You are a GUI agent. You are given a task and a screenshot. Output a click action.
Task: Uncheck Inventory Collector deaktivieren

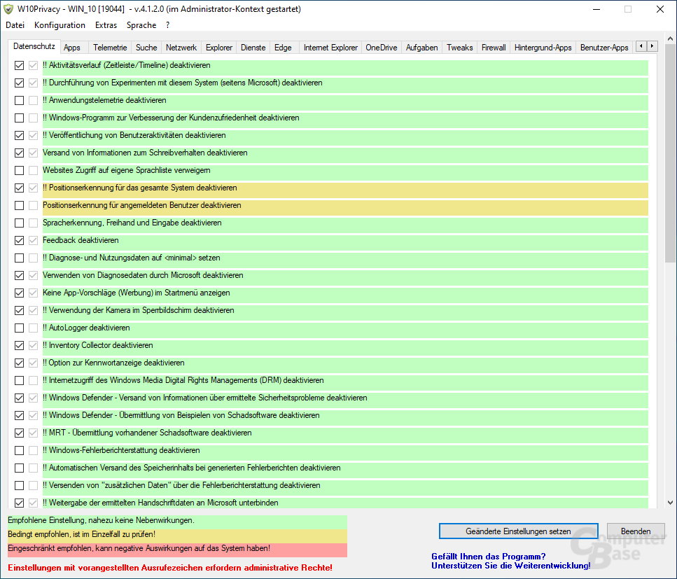(19, 345)
